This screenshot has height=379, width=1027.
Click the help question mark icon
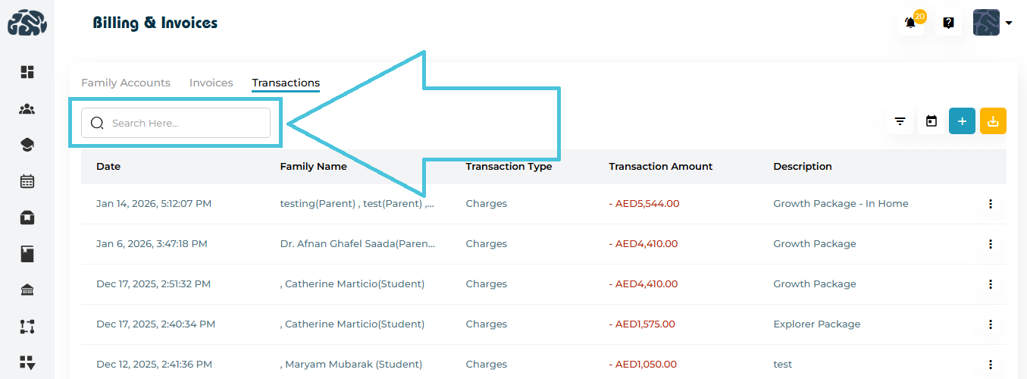pos(948,23)
